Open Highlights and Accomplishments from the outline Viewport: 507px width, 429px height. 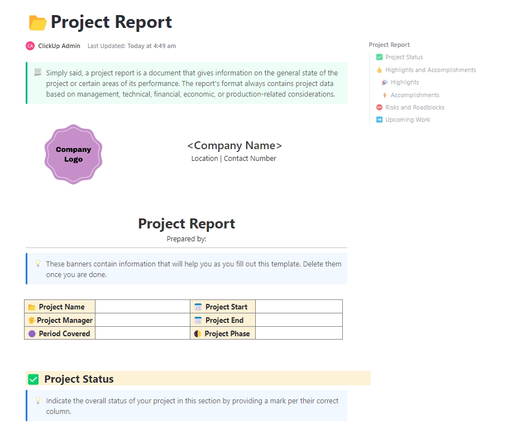tap(431, 70)
